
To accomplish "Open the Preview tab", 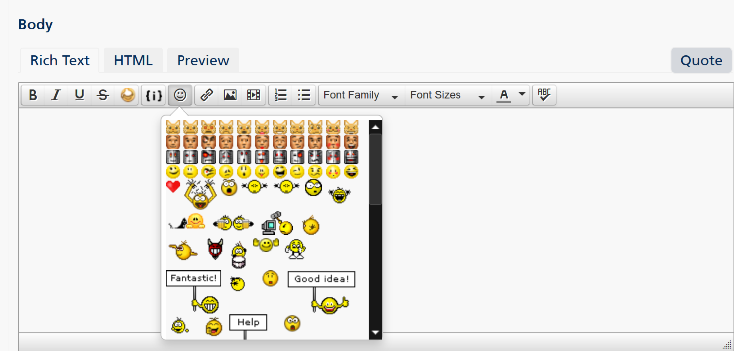I will coord(203,61).
